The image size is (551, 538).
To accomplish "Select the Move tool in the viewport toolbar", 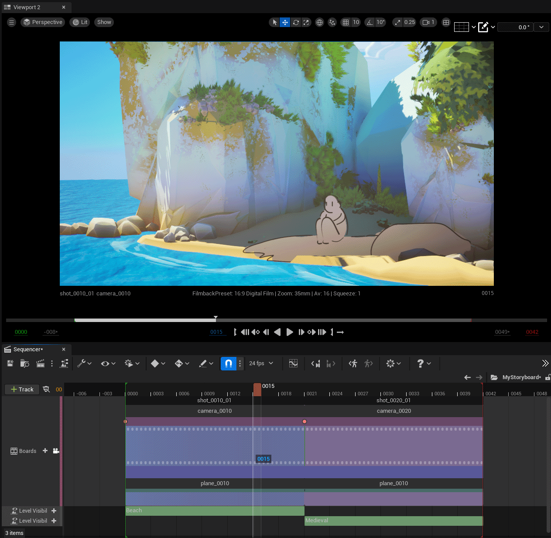I will tap(285, 22).
